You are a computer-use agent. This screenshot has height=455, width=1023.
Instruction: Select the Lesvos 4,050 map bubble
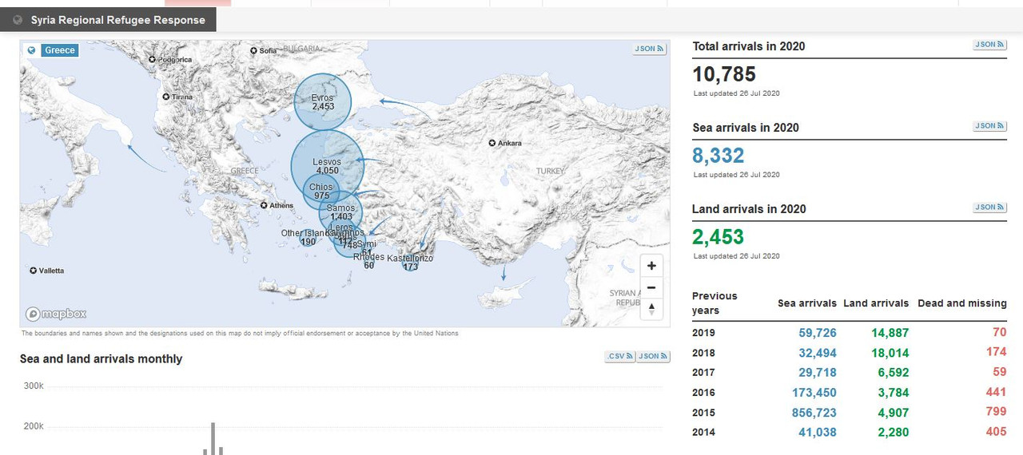[327, 166]
